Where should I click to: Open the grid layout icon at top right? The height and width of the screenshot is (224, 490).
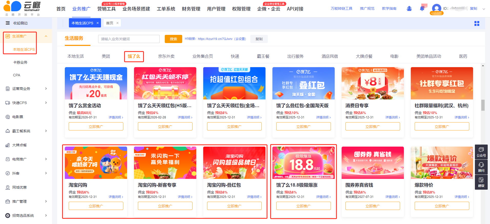[477, 24]
